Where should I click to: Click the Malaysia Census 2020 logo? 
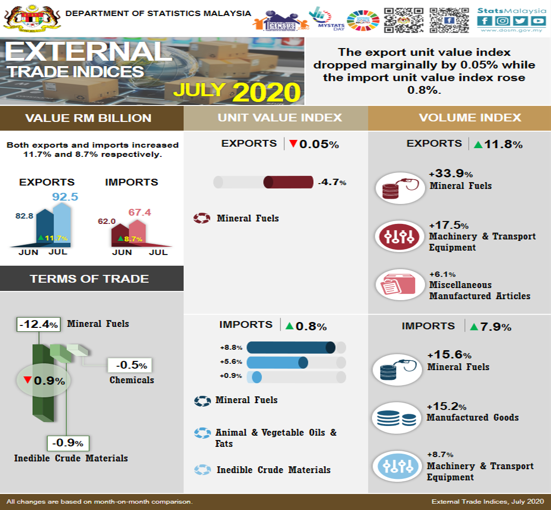tap(282, 21)
